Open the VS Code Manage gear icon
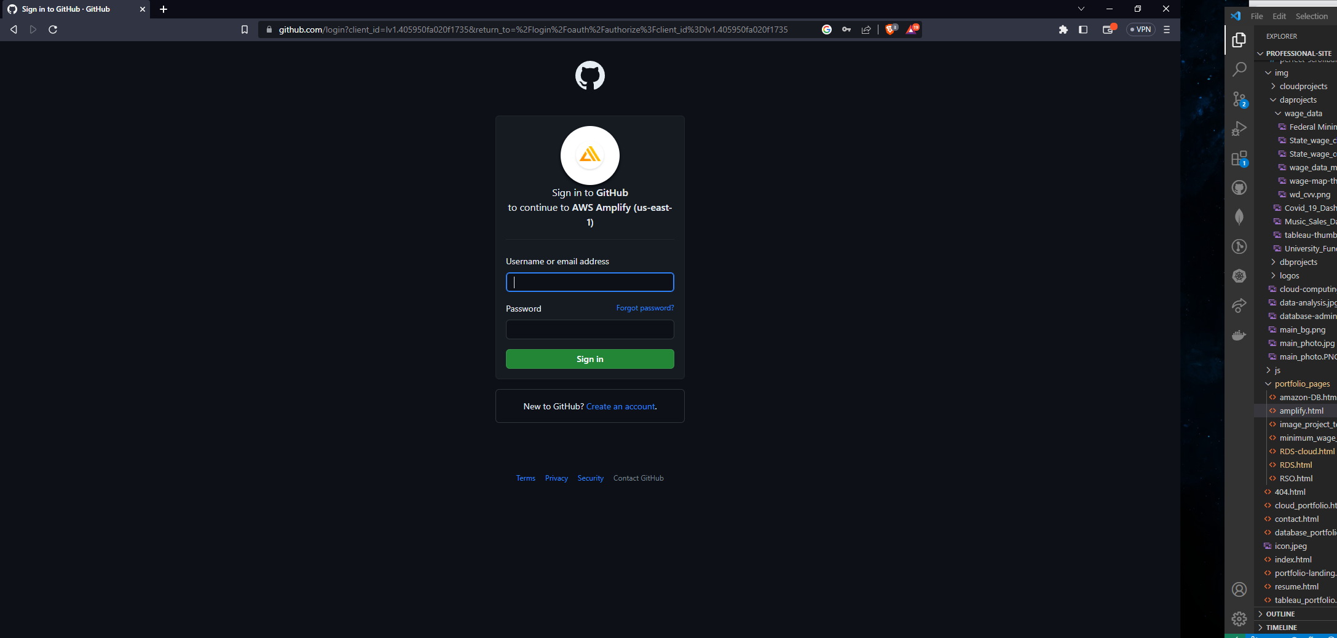 (1239, 618)
